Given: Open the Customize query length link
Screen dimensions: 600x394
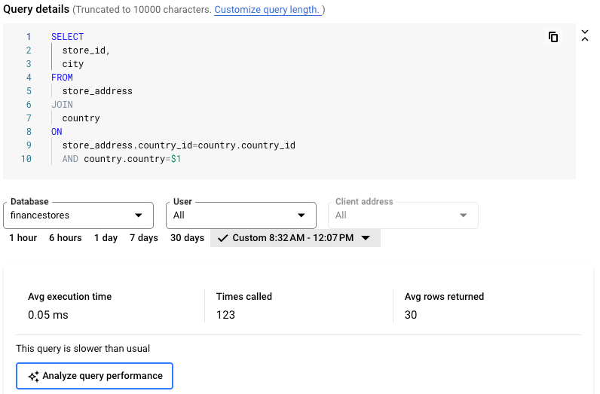Looking at the screenshot, I should 267,10.
